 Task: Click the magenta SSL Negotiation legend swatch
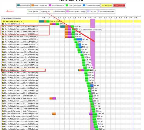tap(50, 5)
